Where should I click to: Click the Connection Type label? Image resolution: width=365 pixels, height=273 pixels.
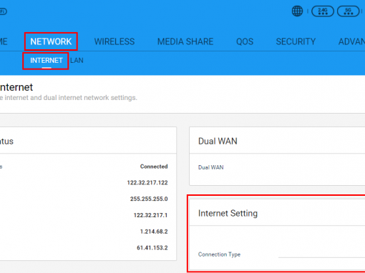[x=219, y=254]
